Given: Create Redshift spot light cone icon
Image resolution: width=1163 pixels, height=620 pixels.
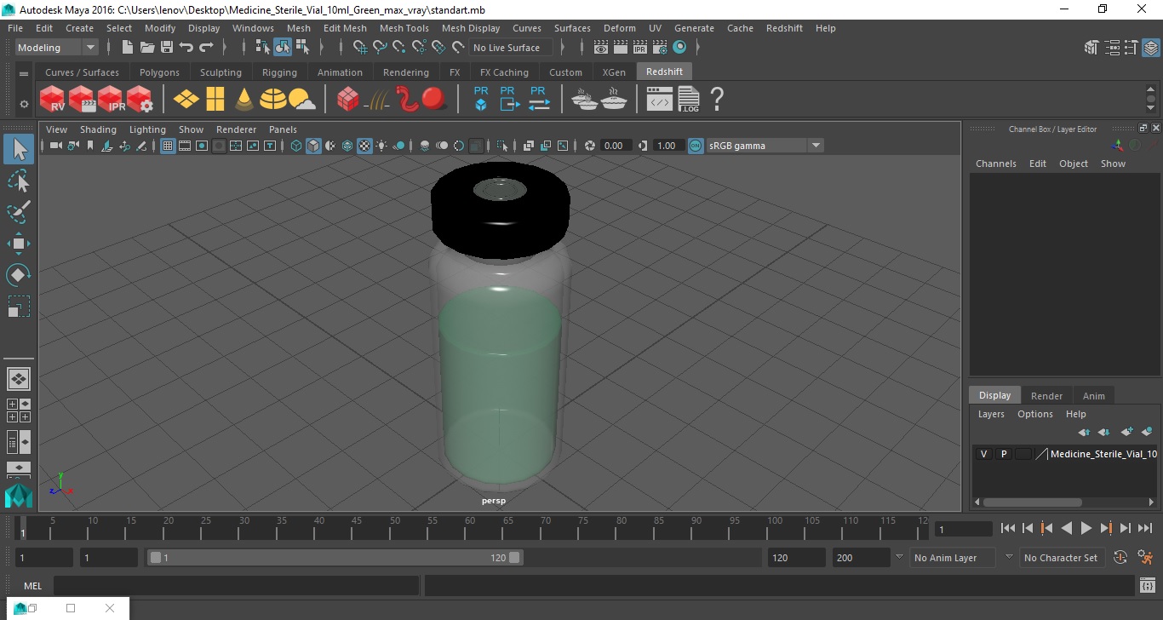Looking at the screenshot, I should [x=244, y=100].
